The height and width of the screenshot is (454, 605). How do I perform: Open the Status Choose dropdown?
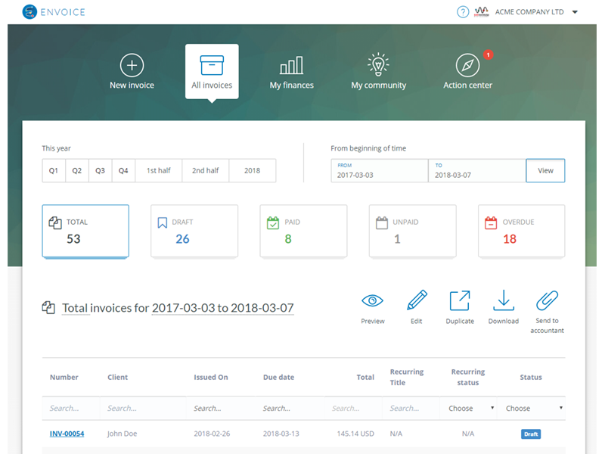pos(535,409)
